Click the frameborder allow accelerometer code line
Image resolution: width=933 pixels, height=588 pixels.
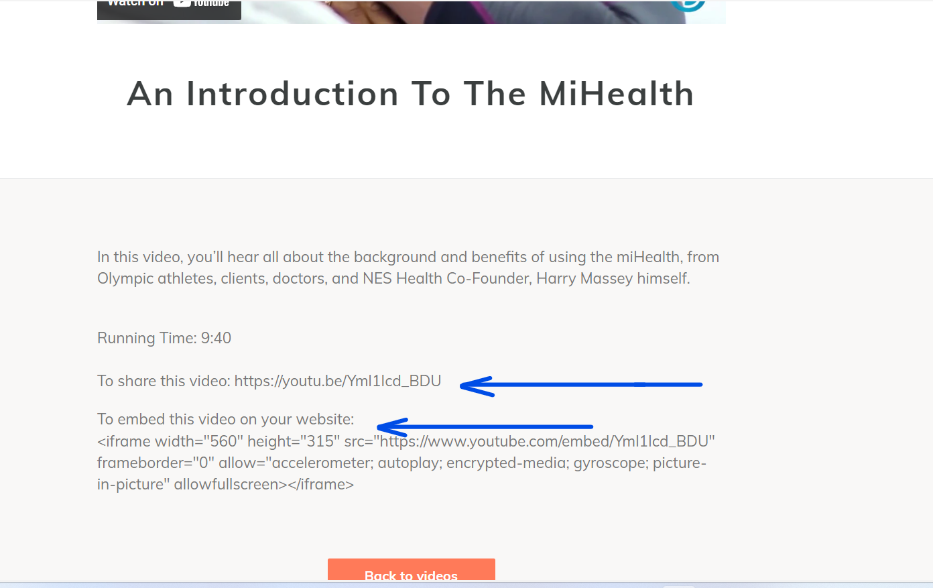point(401,463)
